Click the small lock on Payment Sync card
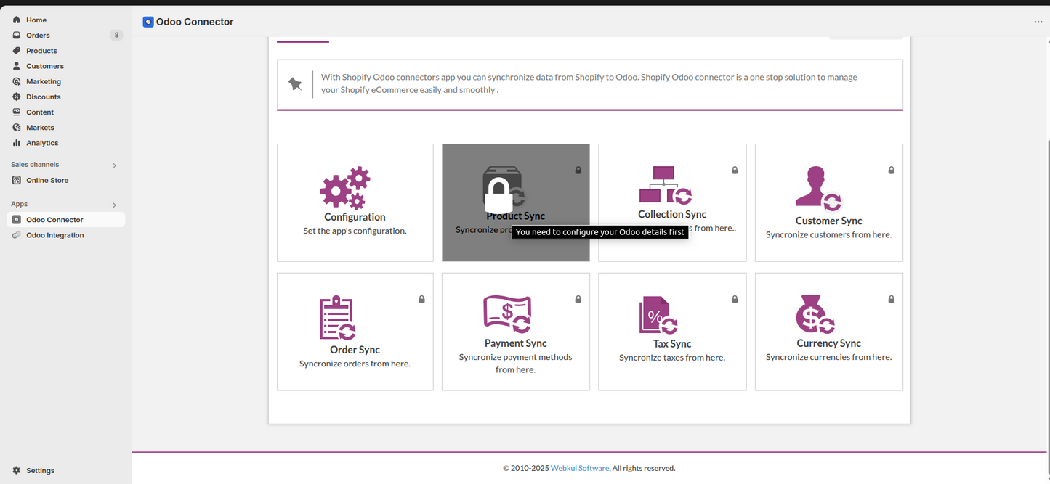 tap(578, 299)
